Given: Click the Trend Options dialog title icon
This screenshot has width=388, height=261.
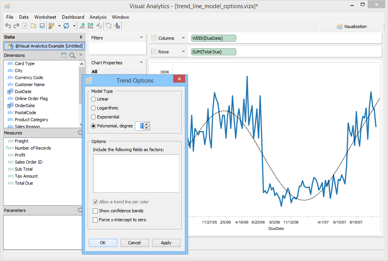Looking at the screenshot, I should coord(89,80).
